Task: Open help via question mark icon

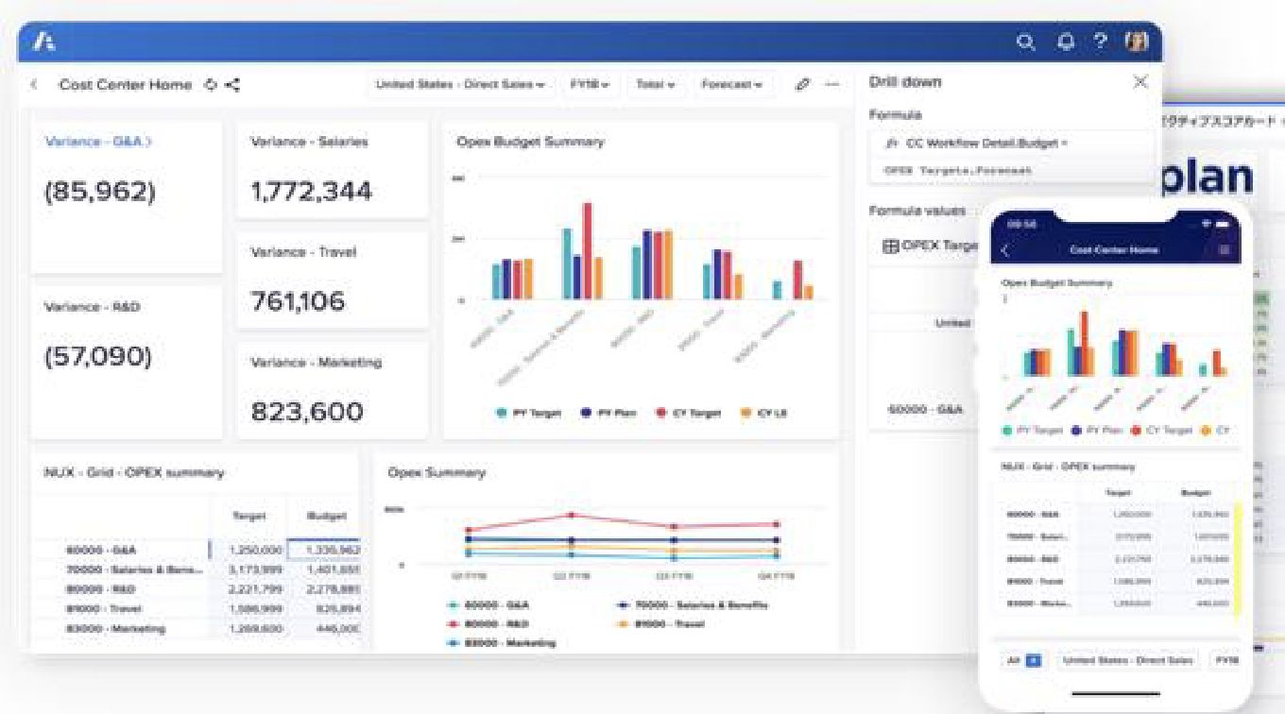Action: point(1101,42)
